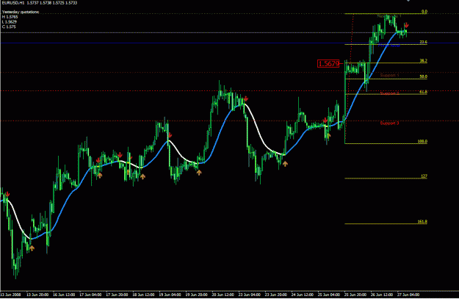Click the '19 Jun 04:00' time axis label

pos(170,295)
